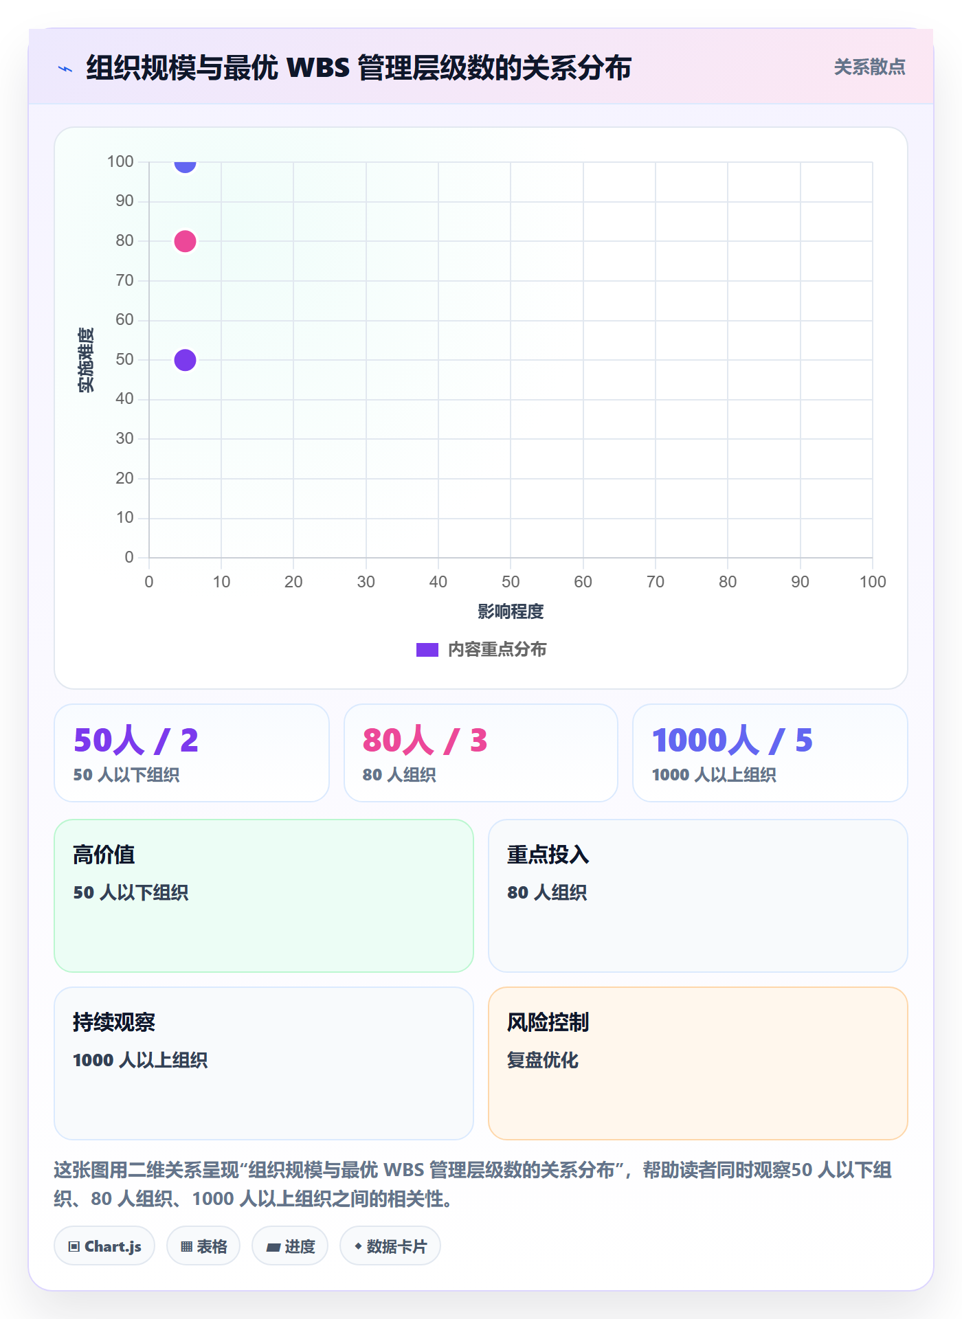Click the Chart.js tag
The image size is (962, 1319).
[x=104, y=1246]
